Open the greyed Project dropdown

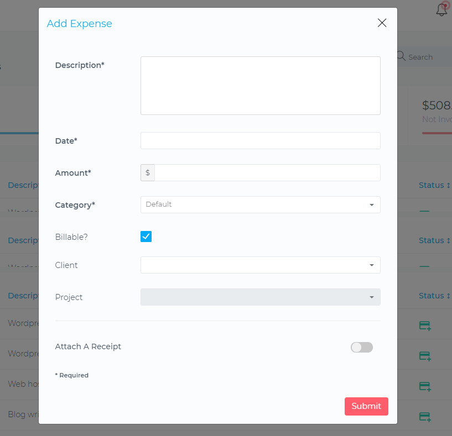point(260,297)
